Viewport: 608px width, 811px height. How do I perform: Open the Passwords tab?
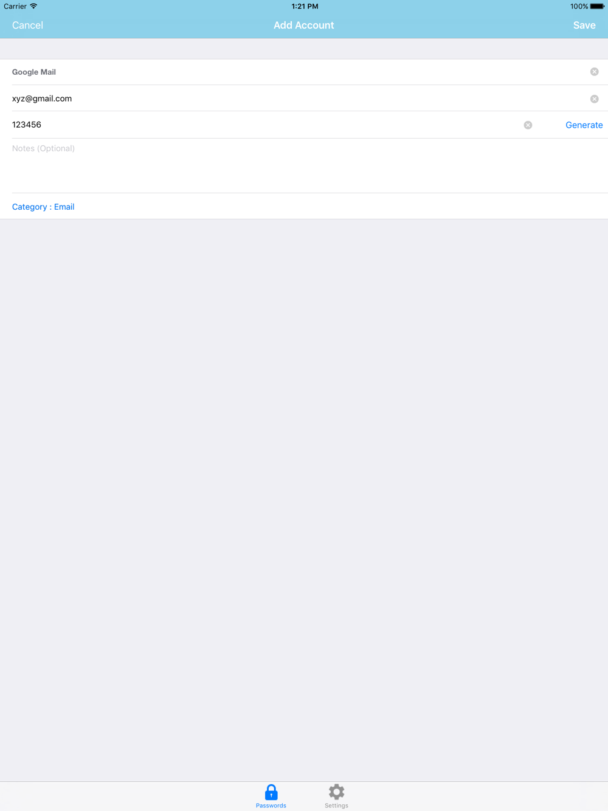271,796
